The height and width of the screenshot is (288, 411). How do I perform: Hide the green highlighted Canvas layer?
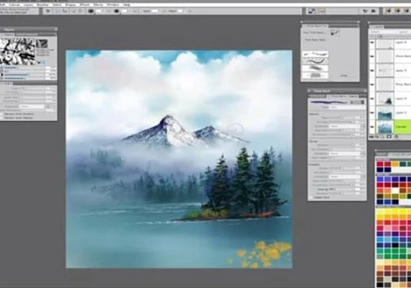click(x=372, y=127)
